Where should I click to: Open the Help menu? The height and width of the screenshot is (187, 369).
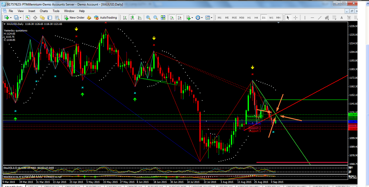pos(82,11)
